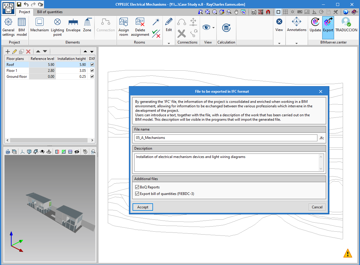The image size is (360, 265).
Task: Uncheck the DXF checkbox for Ground floor
Action: 92,77
